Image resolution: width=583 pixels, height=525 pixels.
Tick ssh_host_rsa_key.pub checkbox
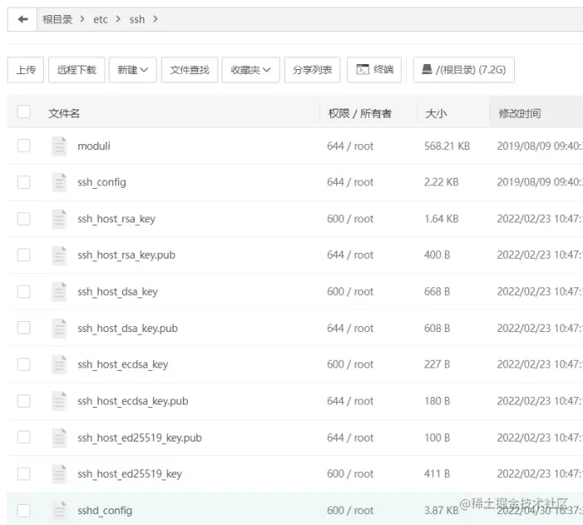coord(24,255)
